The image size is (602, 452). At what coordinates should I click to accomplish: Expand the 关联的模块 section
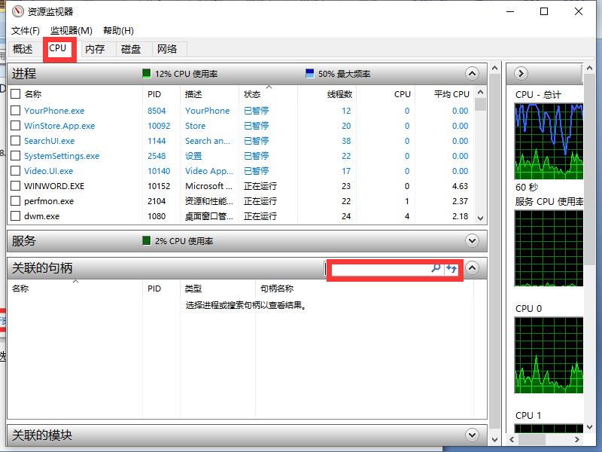(473, 435)
